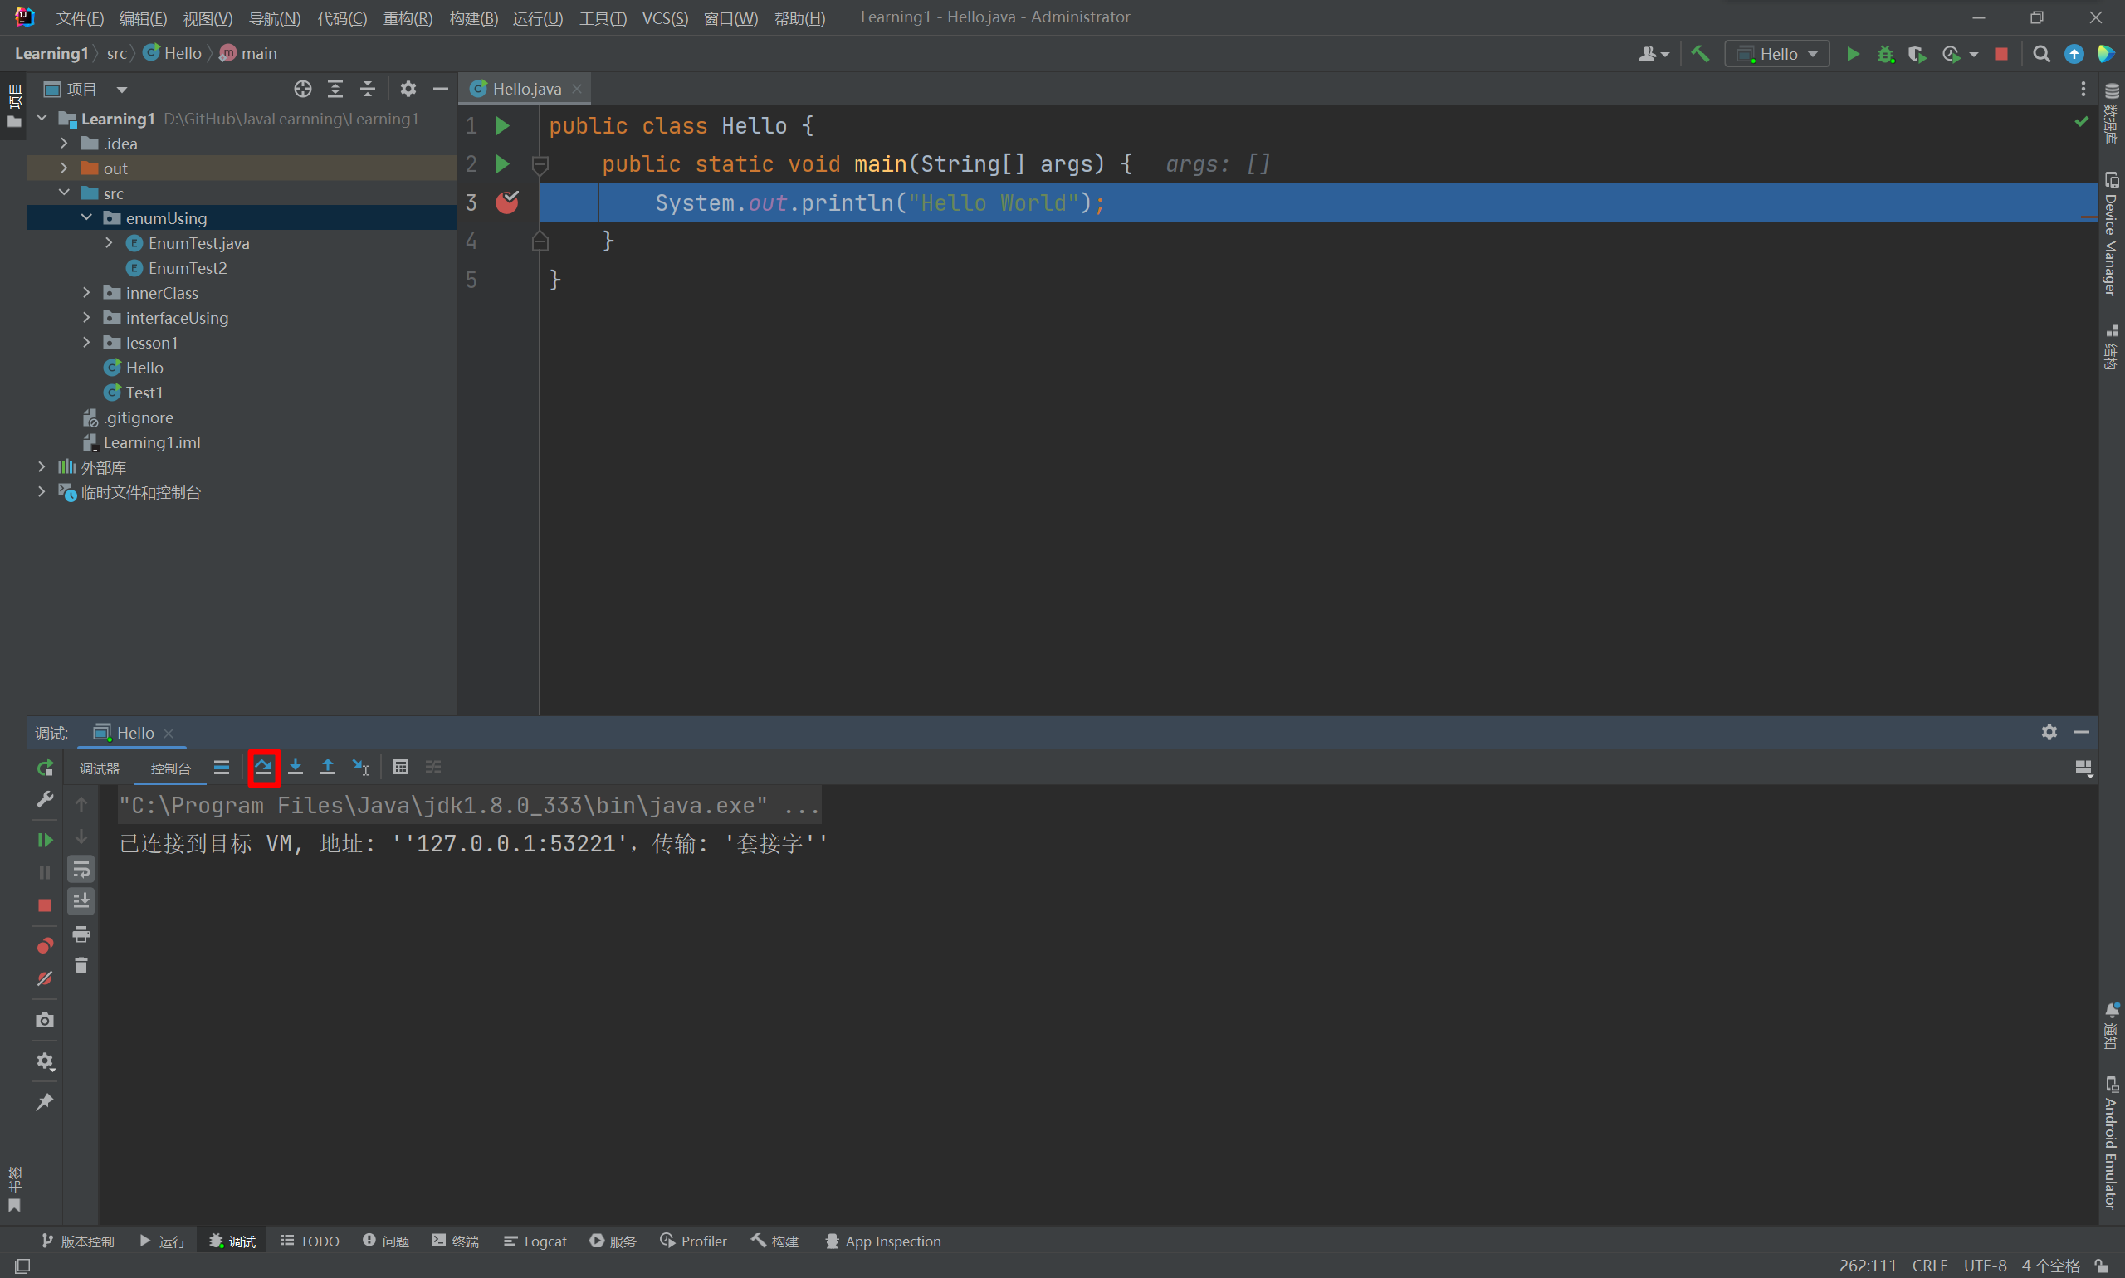Open Search Everywhere magnifier icon
Viewport: 2125px width, 1278px height.
click(x=2040, y=54)
